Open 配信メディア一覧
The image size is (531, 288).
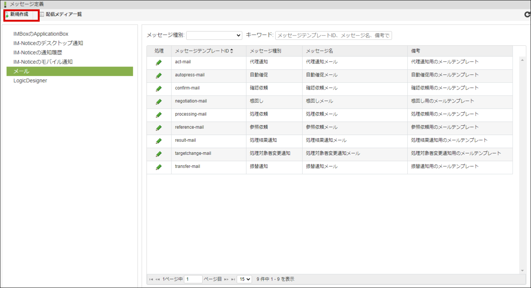61,15
